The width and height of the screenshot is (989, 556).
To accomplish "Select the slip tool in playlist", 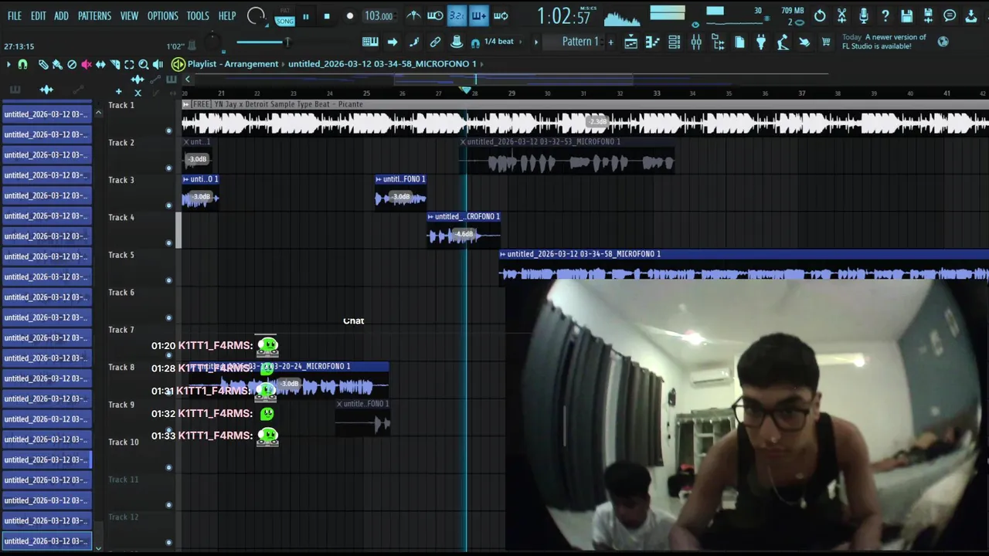I will click(x=100, y=64).
